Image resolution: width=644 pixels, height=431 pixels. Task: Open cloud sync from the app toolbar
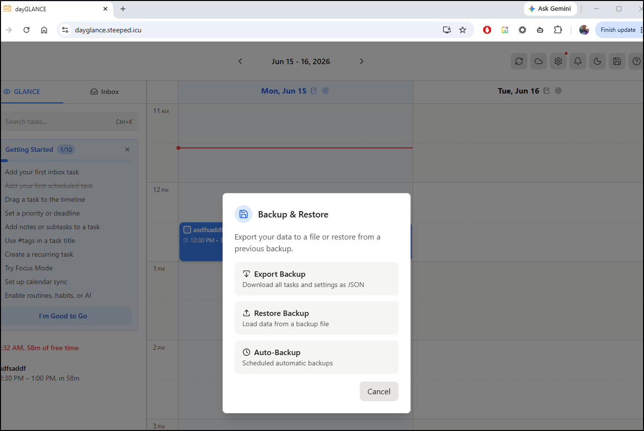click(x=539, y=61)
